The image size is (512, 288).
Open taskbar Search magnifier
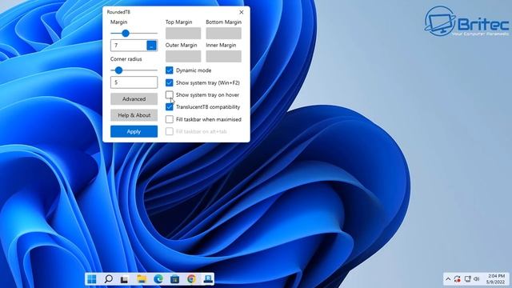(x=109, y=279)
